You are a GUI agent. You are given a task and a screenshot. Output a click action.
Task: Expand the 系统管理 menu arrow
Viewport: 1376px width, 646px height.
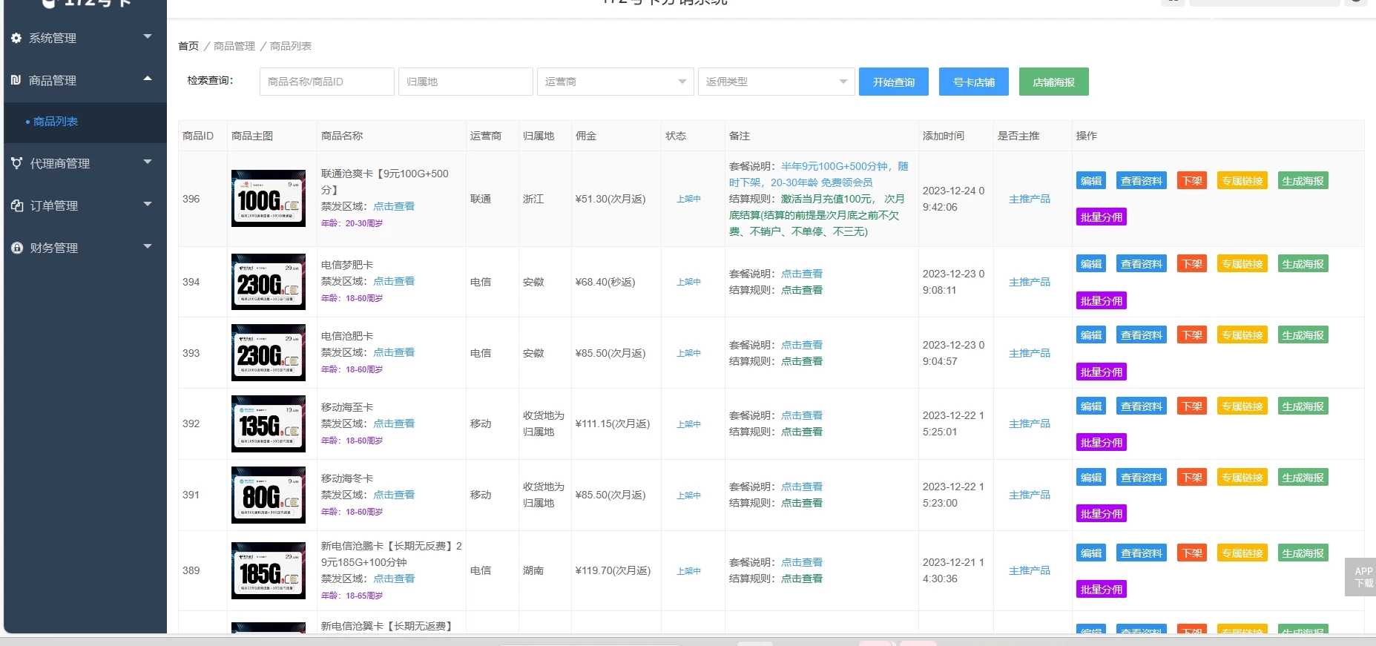tap(148, 36)
